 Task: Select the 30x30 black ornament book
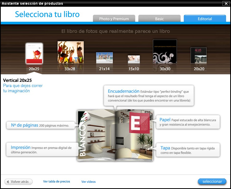click(165, 52)
